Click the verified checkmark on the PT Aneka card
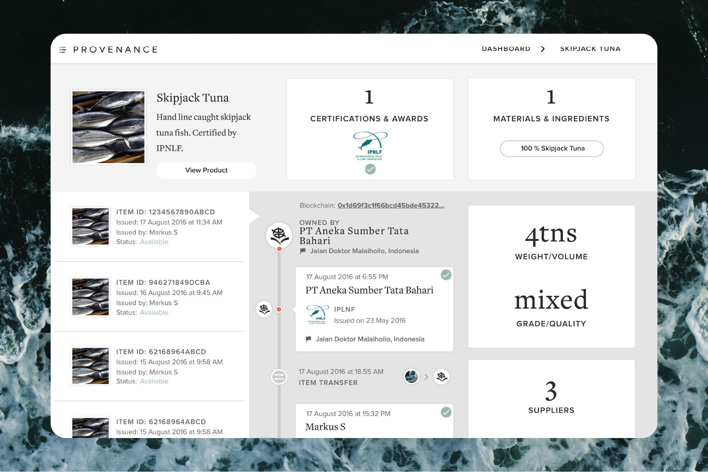The width and height of the screenshot is (708, 472). pyautogui.click(x=446, y=275)
